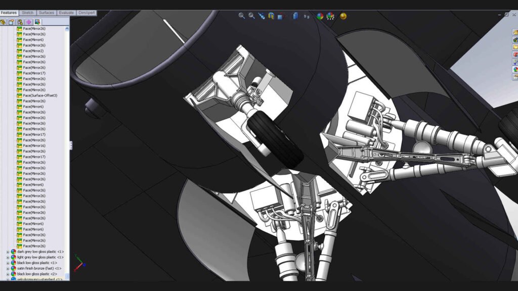Click black low gloss plastic <2> appearance swatch
Image resolution: width=518 pixels, height=291 pixels.
coord(13,274)
